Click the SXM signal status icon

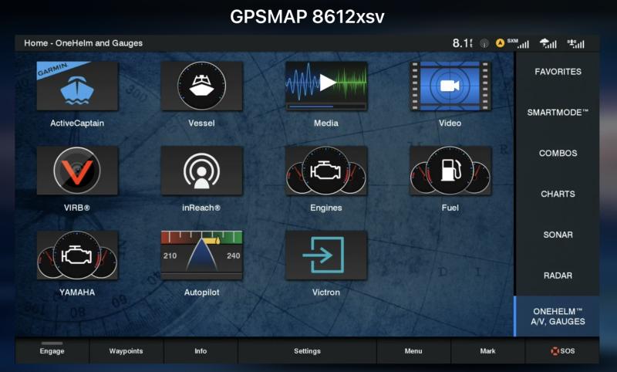[x=518, y=43]
